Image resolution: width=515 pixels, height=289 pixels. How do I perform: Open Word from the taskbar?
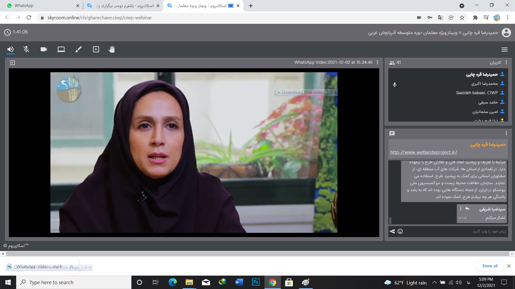tap(239, 282)
